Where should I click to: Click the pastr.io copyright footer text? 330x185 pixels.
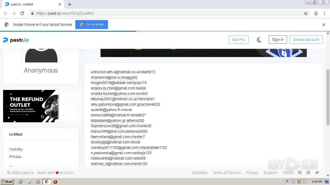(41, 173)
